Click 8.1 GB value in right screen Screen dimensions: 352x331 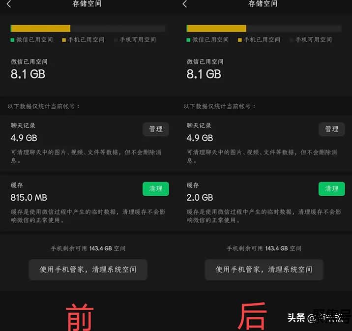[x=204, y=74]
